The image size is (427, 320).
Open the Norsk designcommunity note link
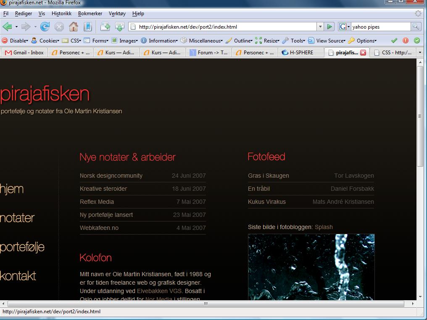pyautogui.click(x=111, y=176)
